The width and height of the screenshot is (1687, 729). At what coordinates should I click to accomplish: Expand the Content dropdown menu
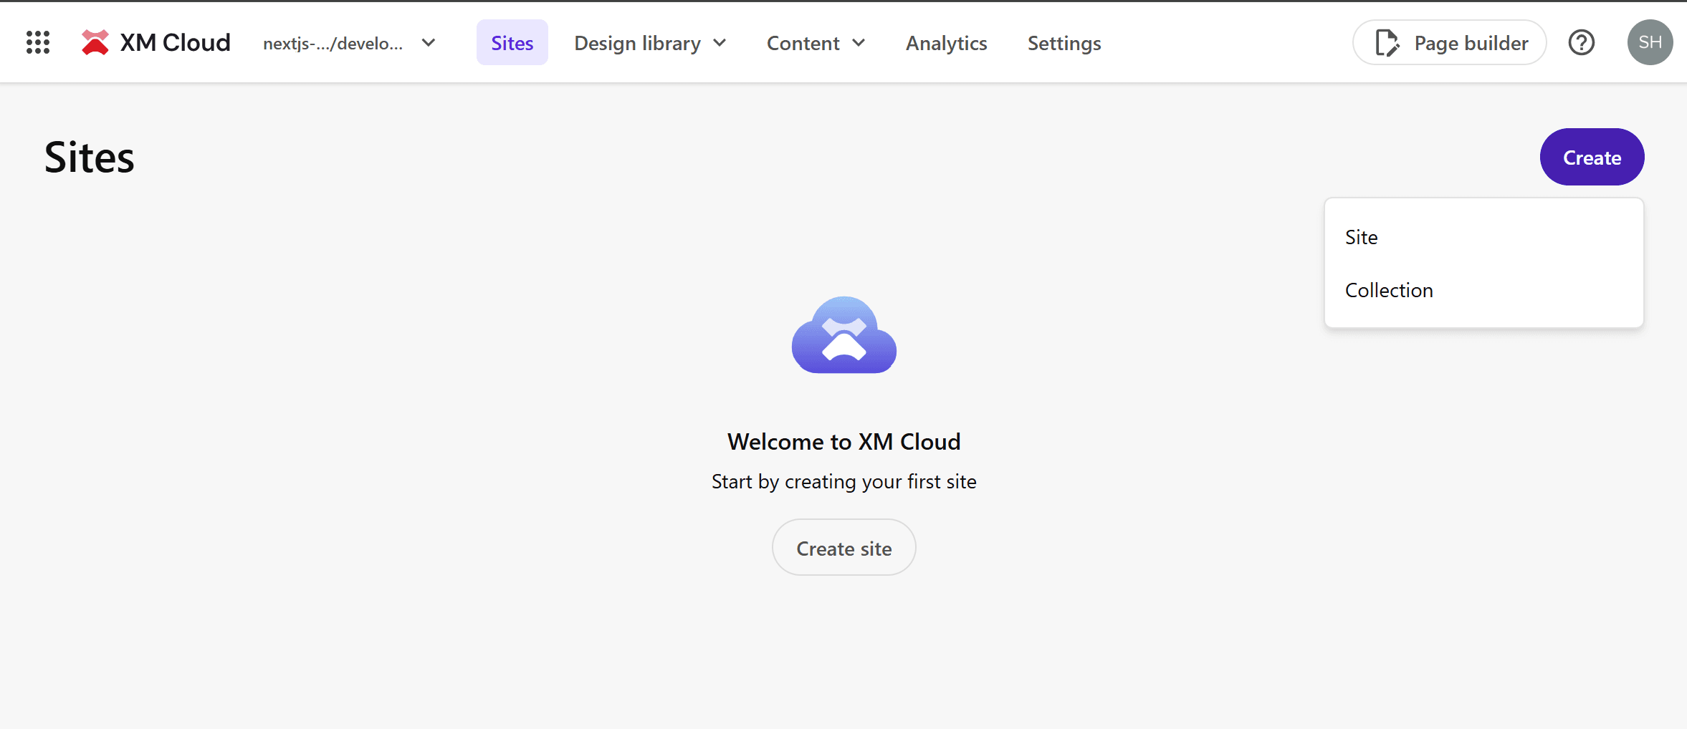(816, 43)
